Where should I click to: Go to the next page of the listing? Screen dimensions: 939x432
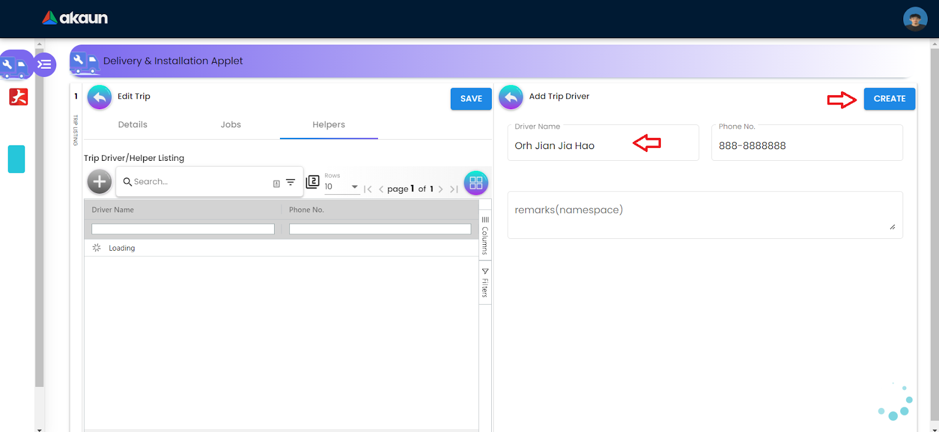click(x=441, y=189)
